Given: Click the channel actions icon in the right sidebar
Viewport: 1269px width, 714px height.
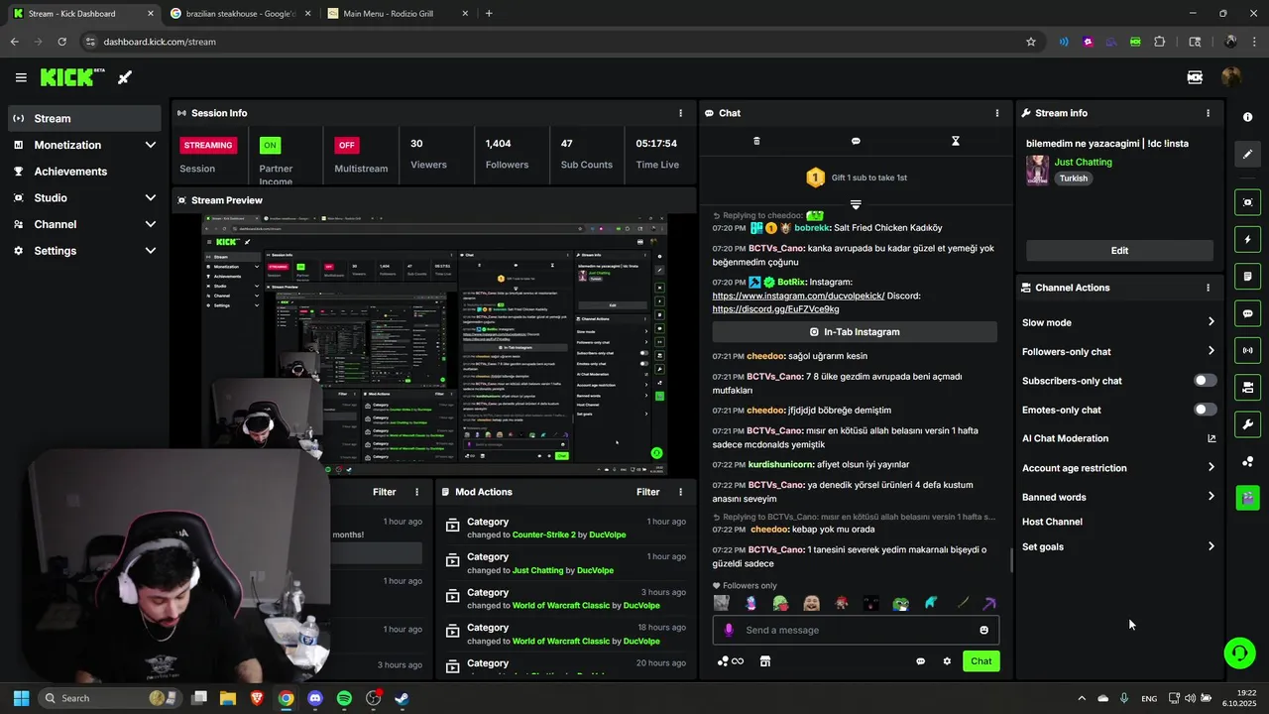Looking at the screenshot, I should (1247, 387).
